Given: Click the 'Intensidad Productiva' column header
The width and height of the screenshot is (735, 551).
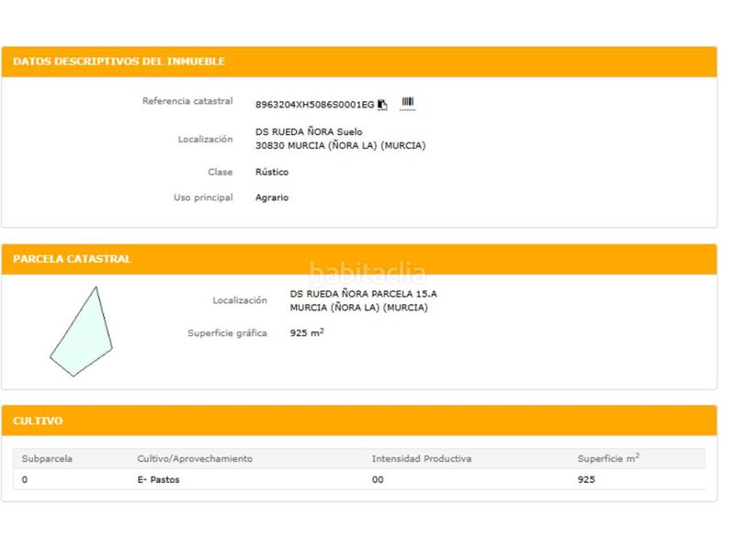Looking at the screenshot, I should tap(422, 458).
